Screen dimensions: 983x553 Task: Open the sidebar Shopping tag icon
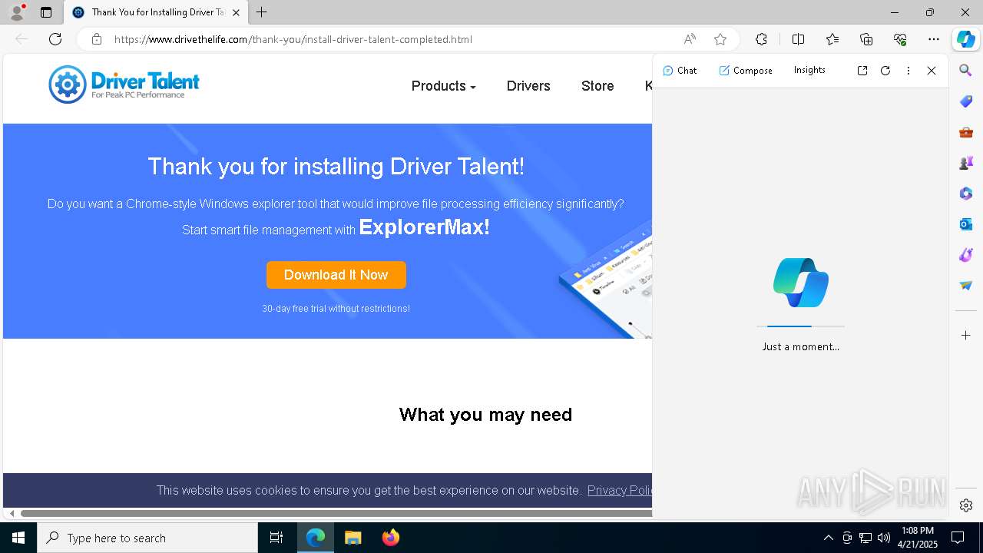coord(966,101)
